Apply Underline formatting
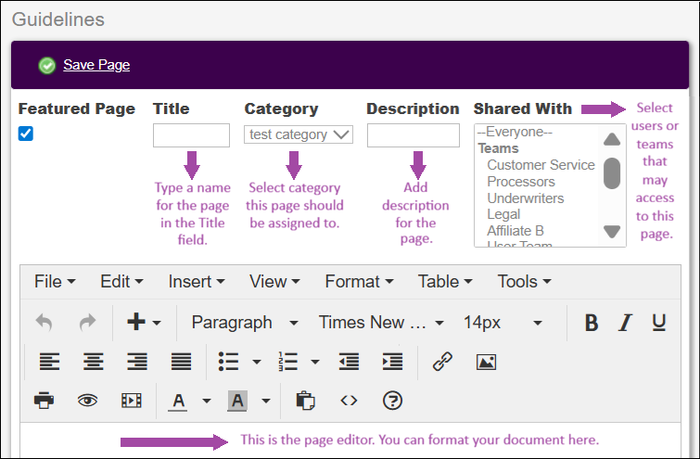Viewport: 700px width, 459px height. [x=659, y=322]
